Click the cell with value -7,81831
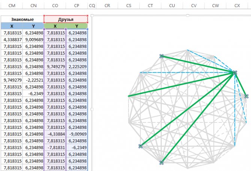Viewport: 251px width, 171px height. [x=55, y=147]
